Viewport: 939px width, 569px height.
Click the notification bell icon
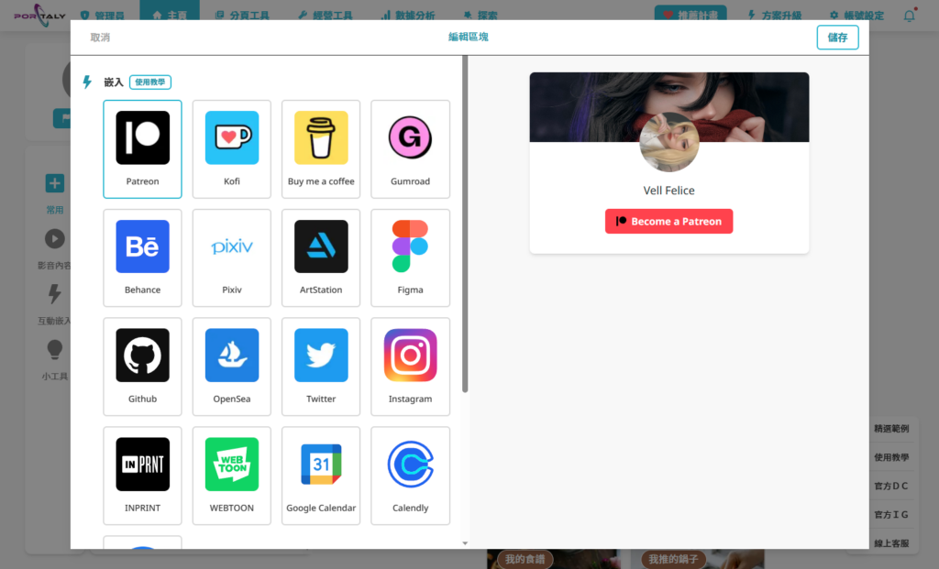(909, 16)
